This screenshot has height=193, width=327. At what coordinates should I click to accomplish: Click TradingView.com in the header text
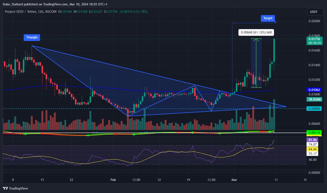click(56, 4)
